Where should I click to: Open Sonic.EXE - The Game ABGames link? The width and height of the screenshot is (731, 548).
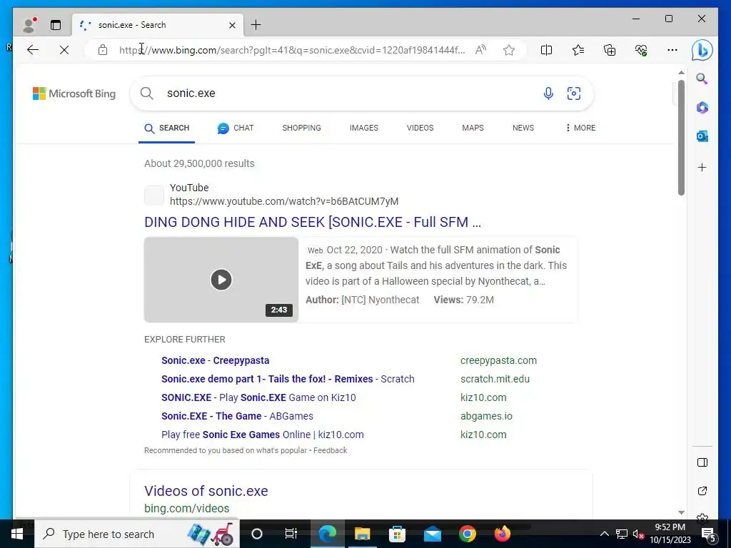(237, 416)
